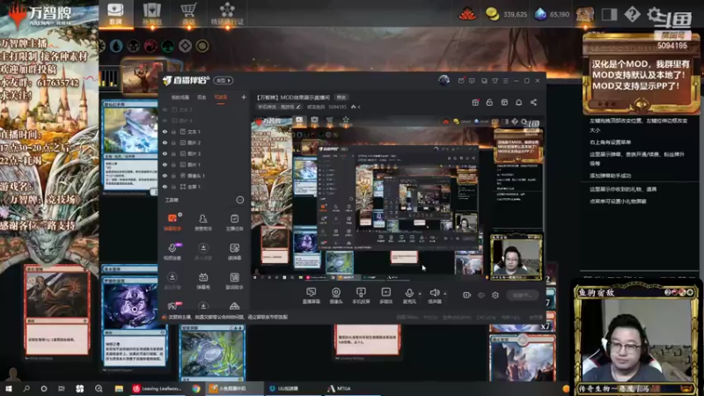
Task: Filter decks by red mana symbol
Action: (x=150, y=46)
